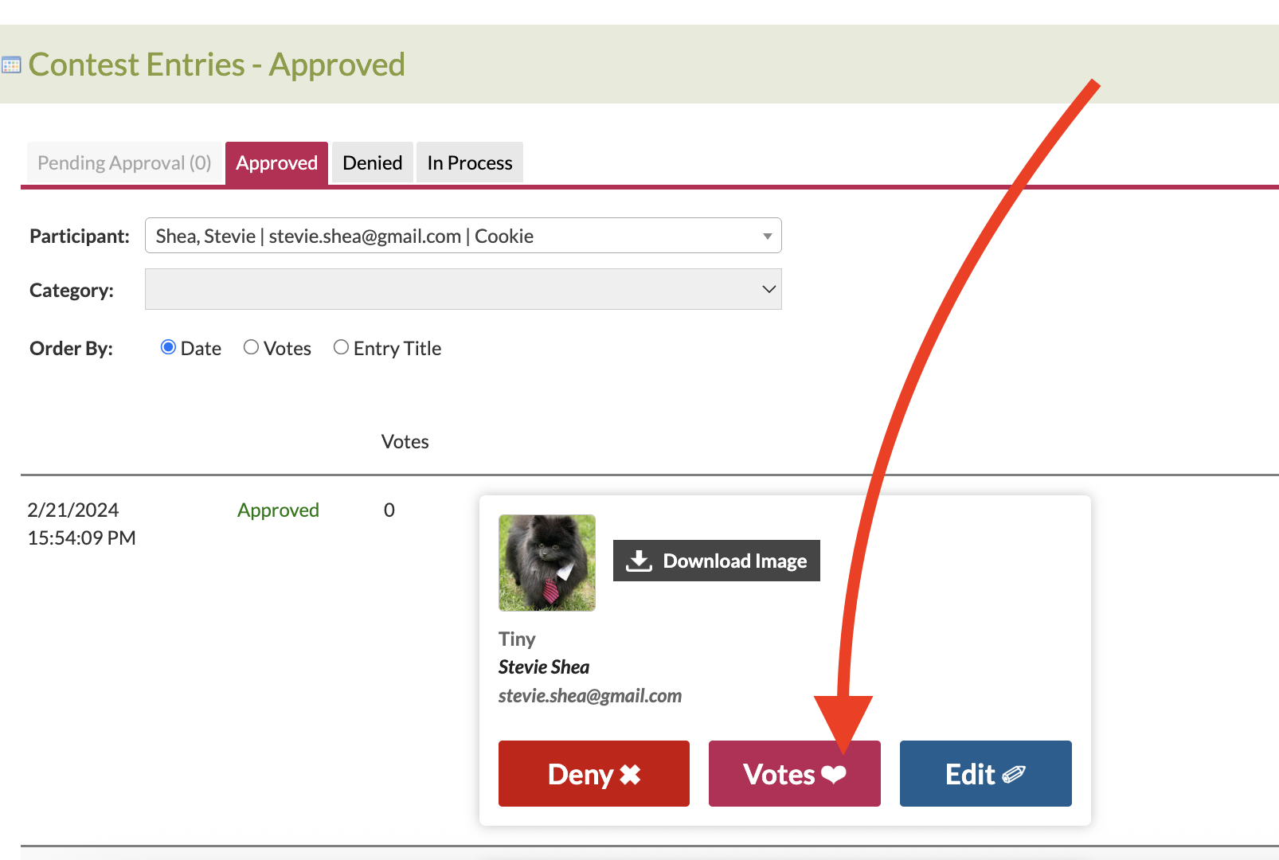
Task: Open the black Pomeranian entry thumbnail
Action: (547, 563)
